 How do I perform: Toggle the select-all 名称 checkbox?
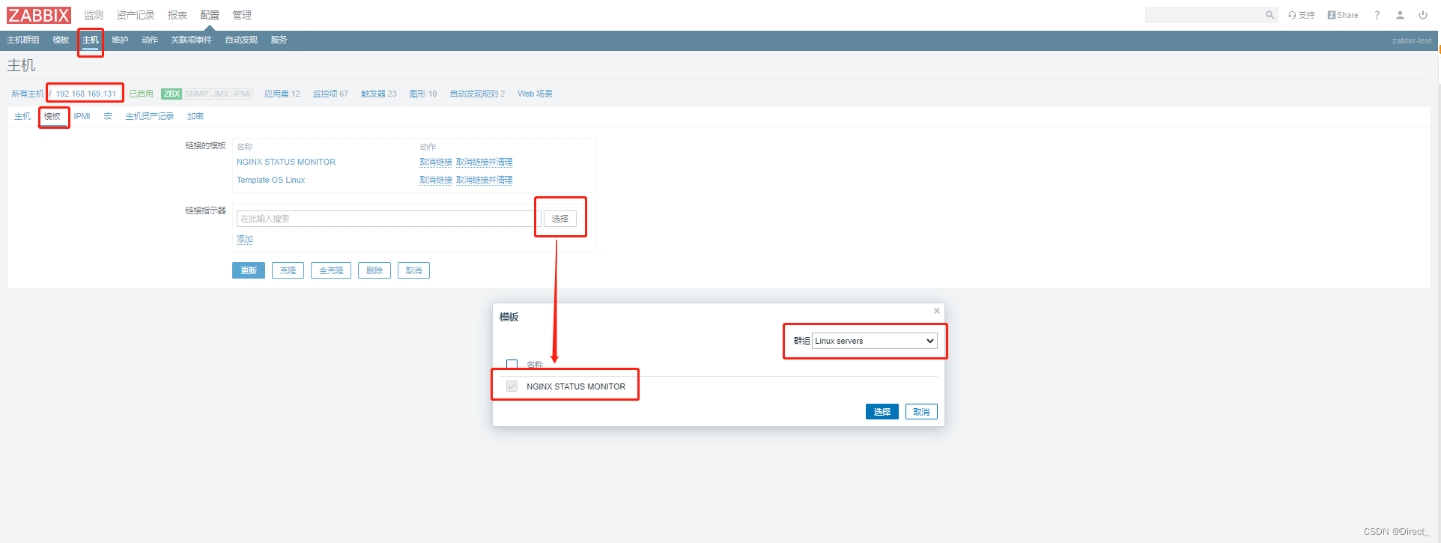coord(512,365)
